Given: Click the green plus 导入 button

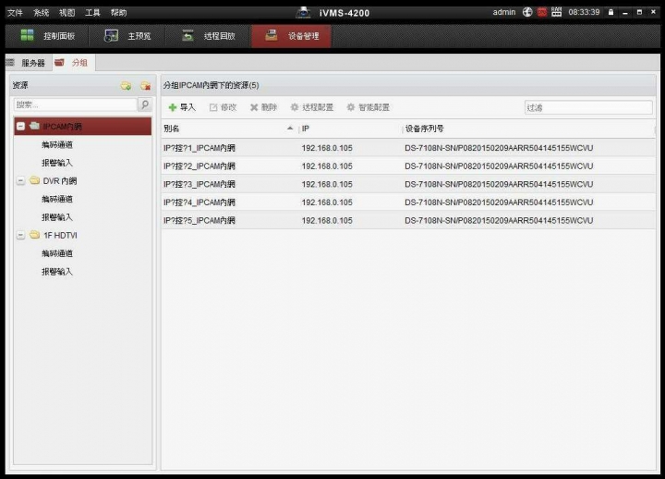Looking at the screenshot, I should 182,107.
